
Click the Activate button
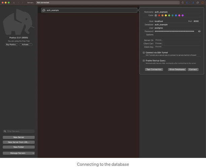[26, 45]
